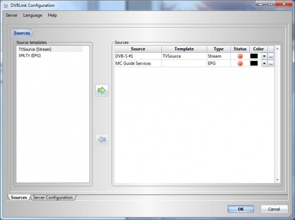
Task: Open the Server menu
Action: coord(11,15)
